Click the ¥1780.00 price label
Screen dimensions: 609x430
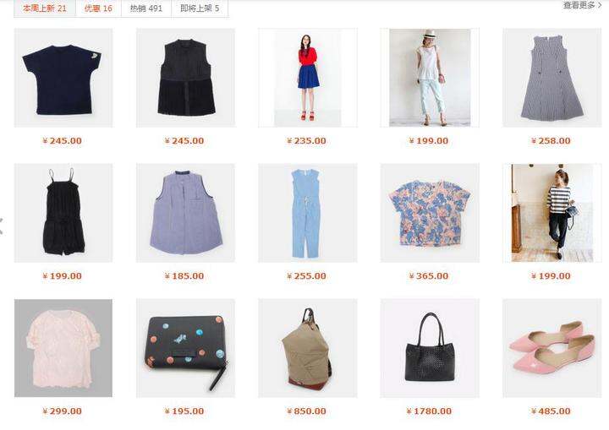tap(429, 411)
